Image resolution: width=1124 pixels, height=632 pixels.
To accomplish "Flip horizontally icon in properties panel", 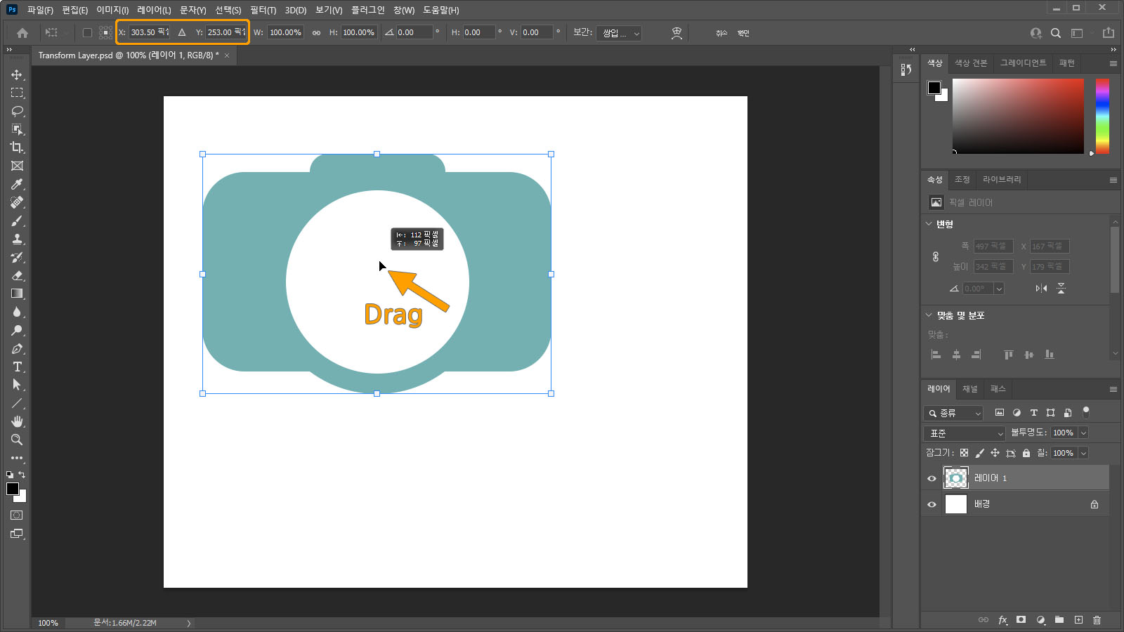I will point(1041,289).
